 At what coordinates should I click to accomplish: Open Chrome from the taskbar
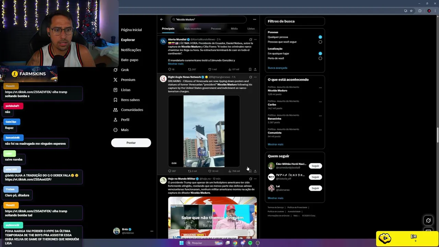point(235,243)
